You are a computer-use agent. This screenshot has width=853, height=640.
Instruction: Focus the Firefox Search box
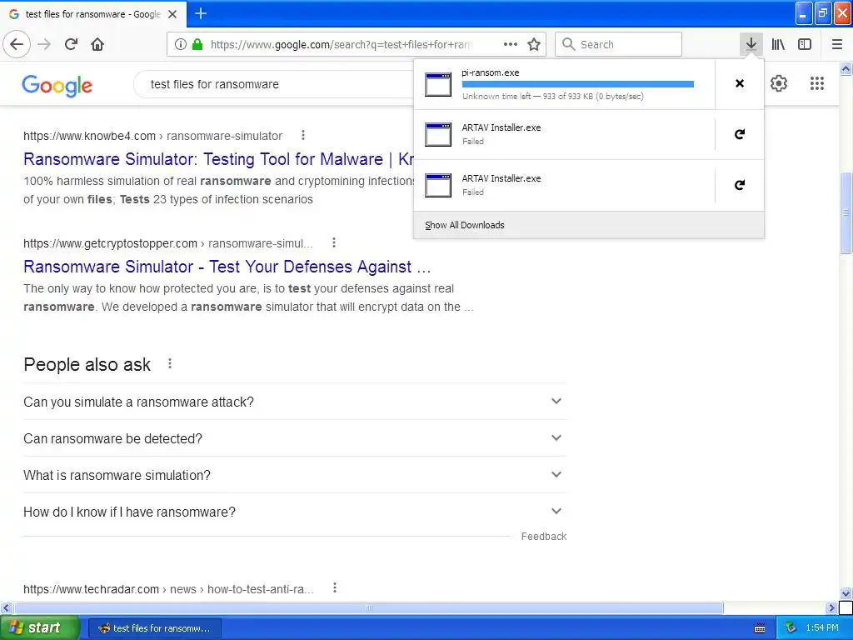coord(619,44)
